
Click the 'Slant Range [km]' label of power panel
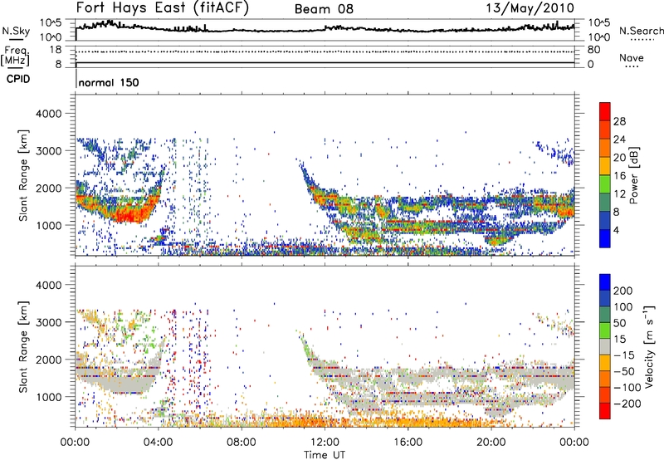coord(23,175)
